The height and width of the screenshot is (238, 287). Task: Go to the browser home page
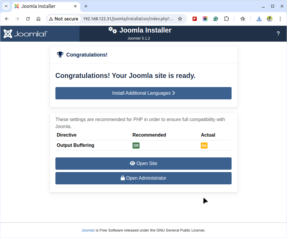pos(38,19)
